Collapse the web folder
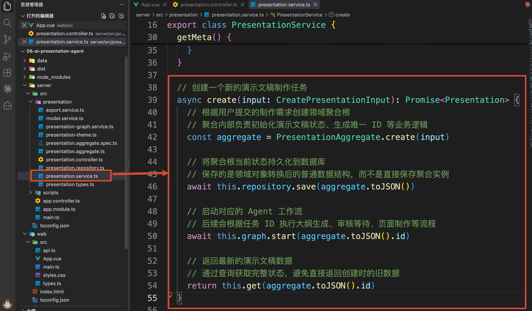This screenshot has height=311, width=532. coord(24,234)
